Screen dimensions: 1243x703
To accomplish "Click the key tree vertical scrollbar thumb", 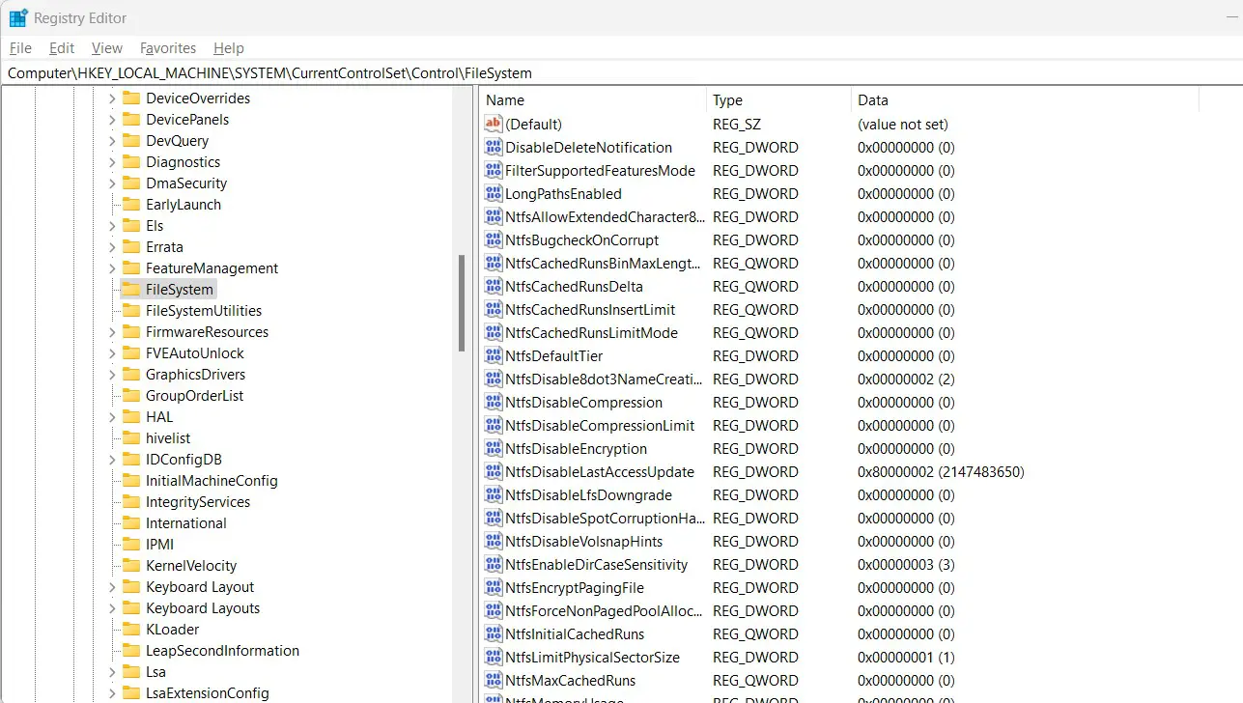I will click(x=462, y=303).
